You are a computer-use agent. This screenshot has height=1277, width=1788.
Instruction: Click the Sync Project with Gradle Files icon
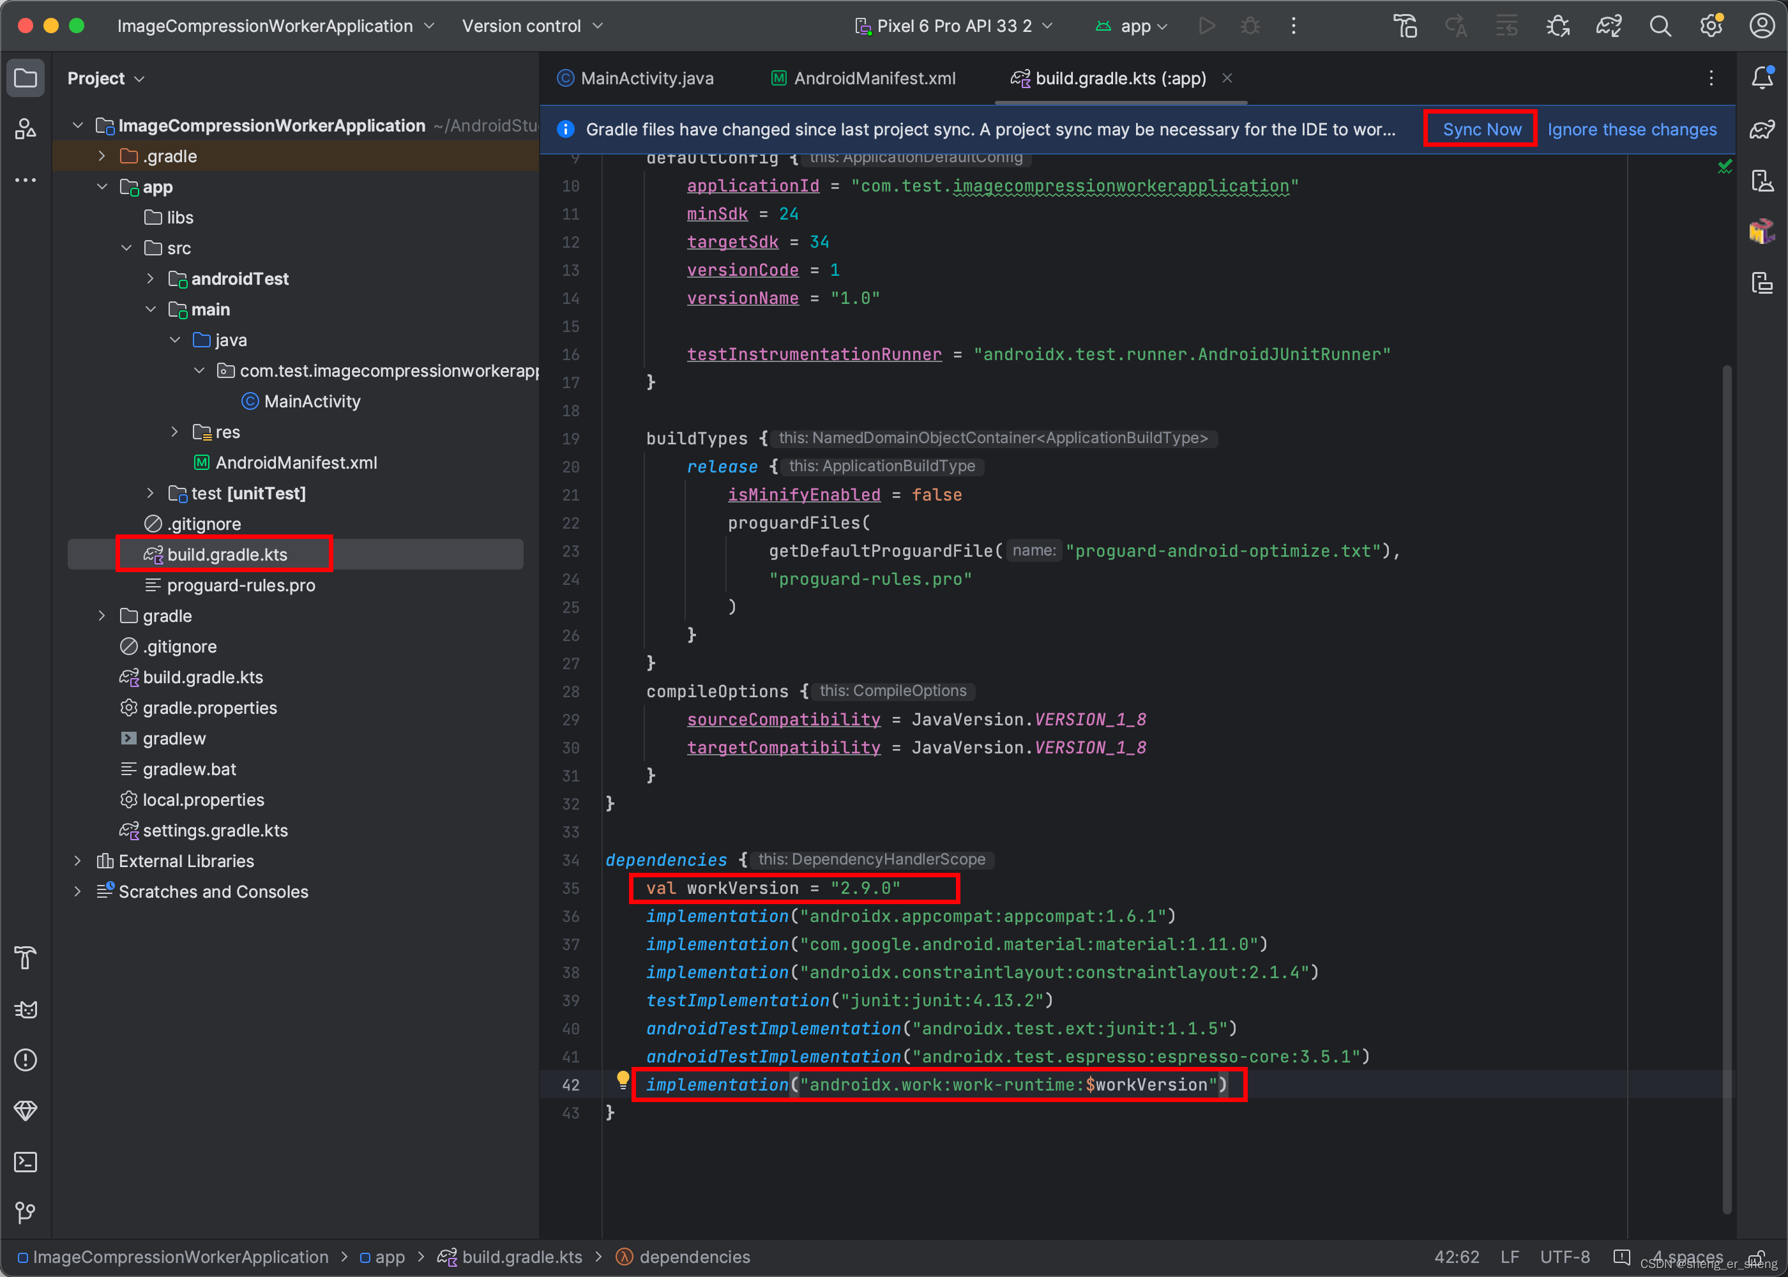(x=1609, y=26)
